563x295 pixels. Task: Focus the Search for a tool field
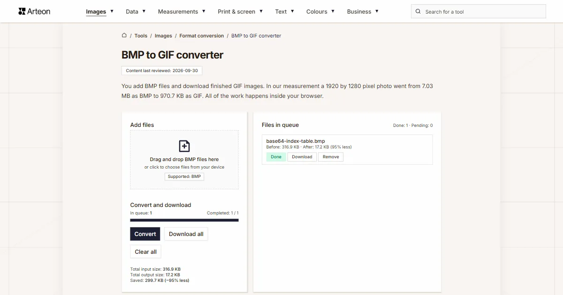click(479, 11)
